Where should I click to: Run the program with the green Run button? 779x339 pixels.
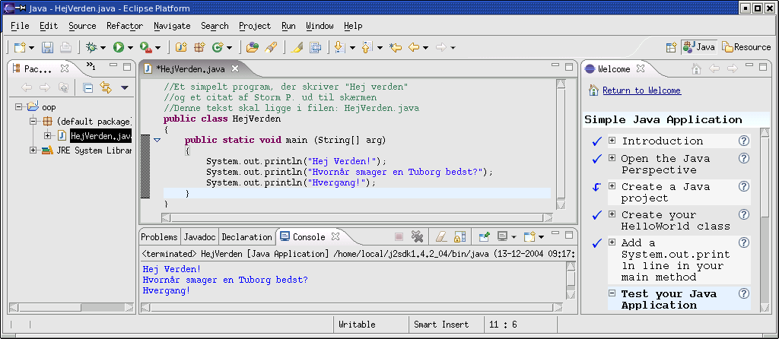tap(119, 47)
